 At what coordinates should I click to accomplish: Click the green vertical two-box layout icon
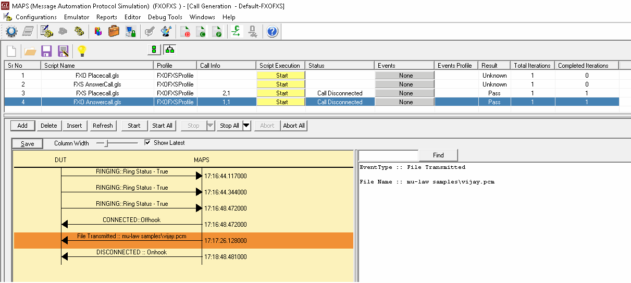click(x=154, y=50)
